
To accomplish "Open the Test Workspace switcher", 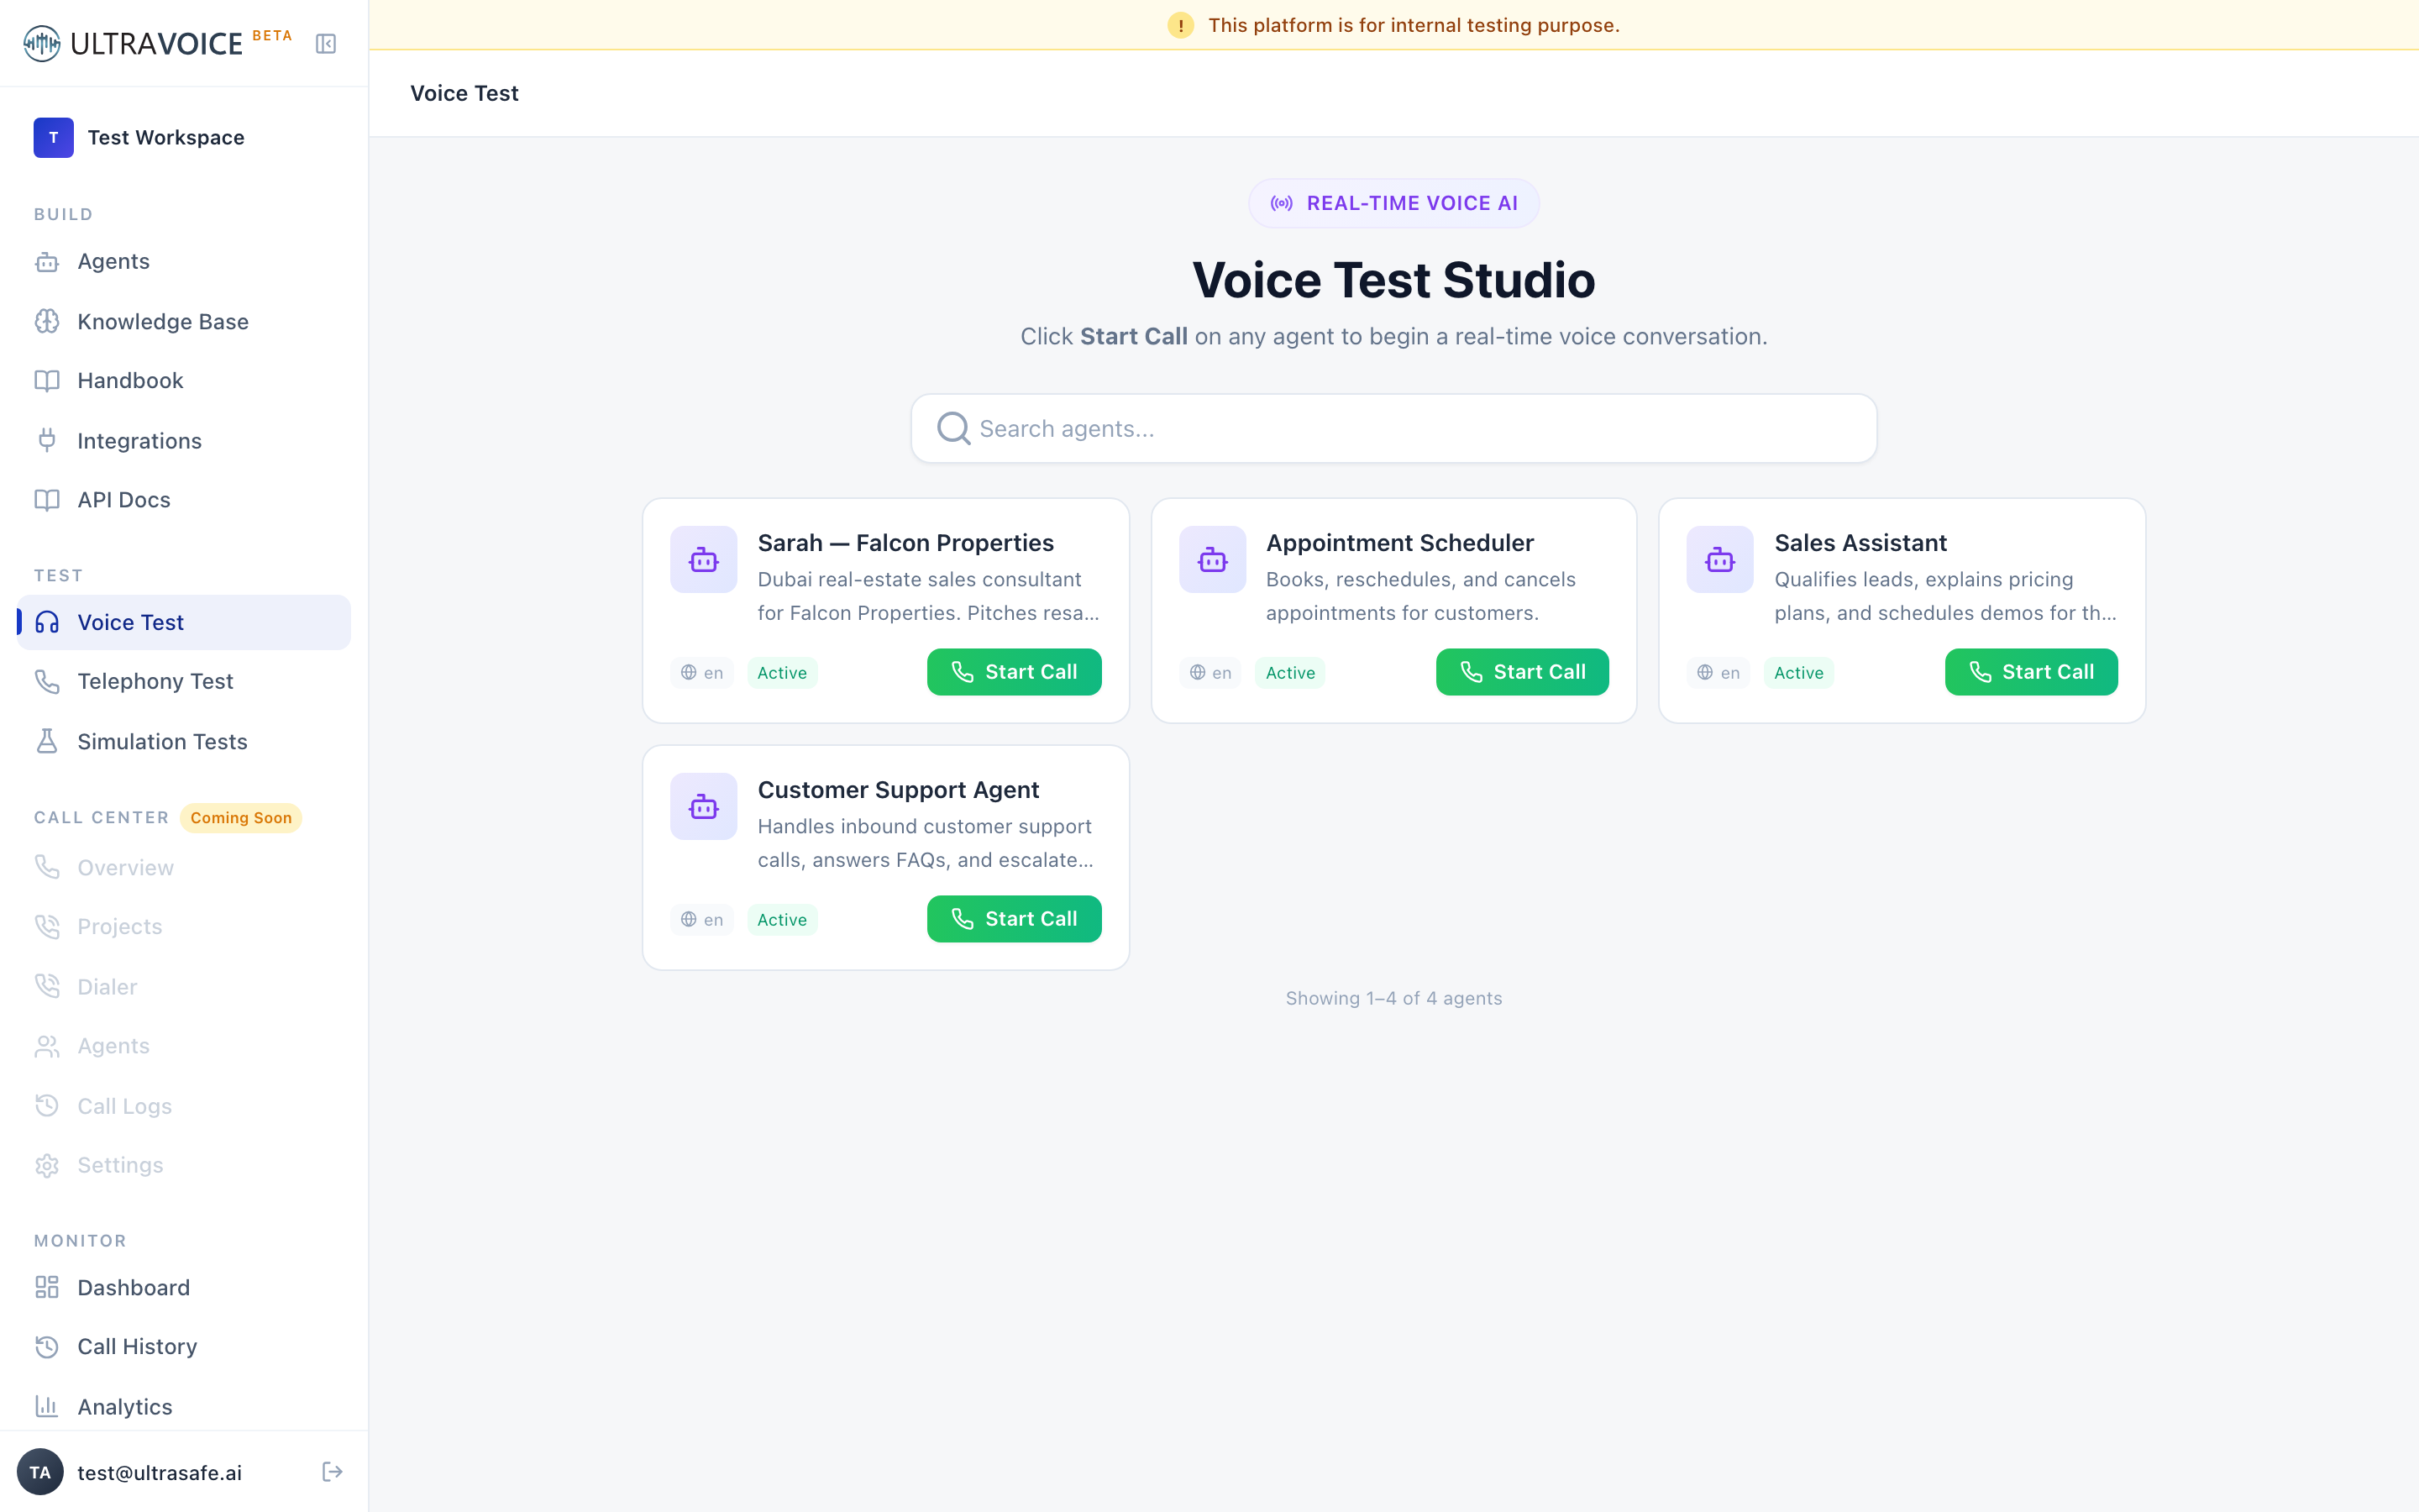I will [184, 137].
